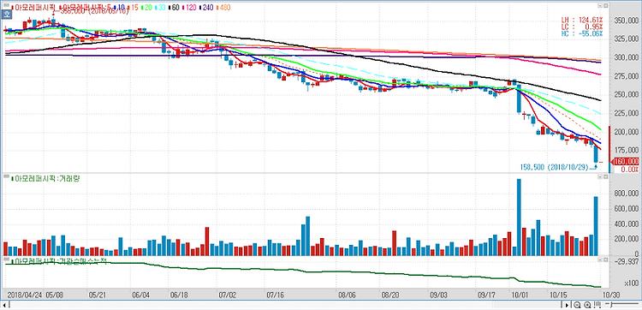Click the 07/02 date axis label
Screen dimensions: 642x310
click(x=228, y=294)
